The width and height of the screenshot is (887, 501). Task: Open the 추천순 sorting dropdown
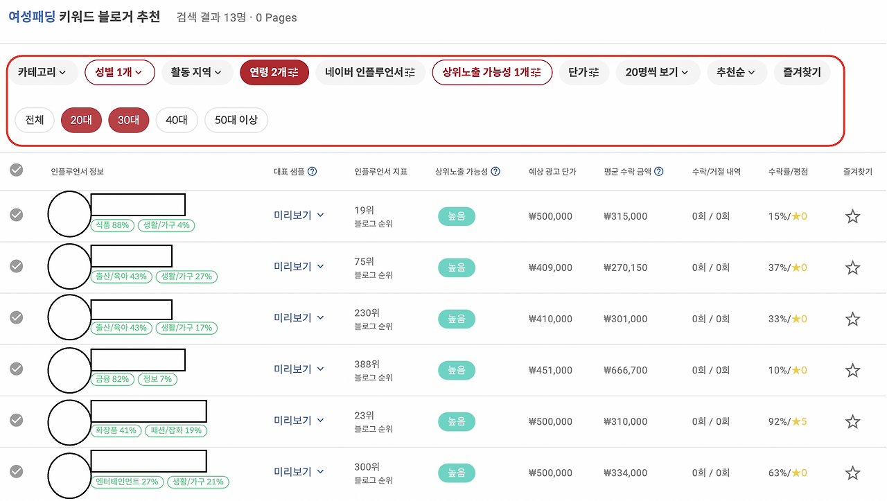click(x=737, y=72)
